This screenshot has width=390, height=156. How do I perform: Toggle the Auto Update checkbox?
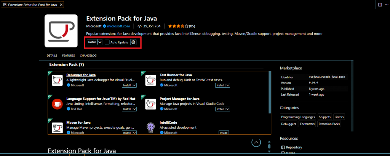(x=107, y=42)
